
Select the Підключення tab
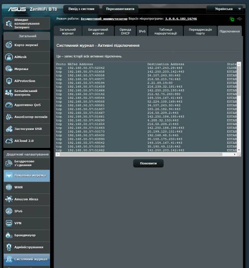pyautogui.click(x=229, y=31)
